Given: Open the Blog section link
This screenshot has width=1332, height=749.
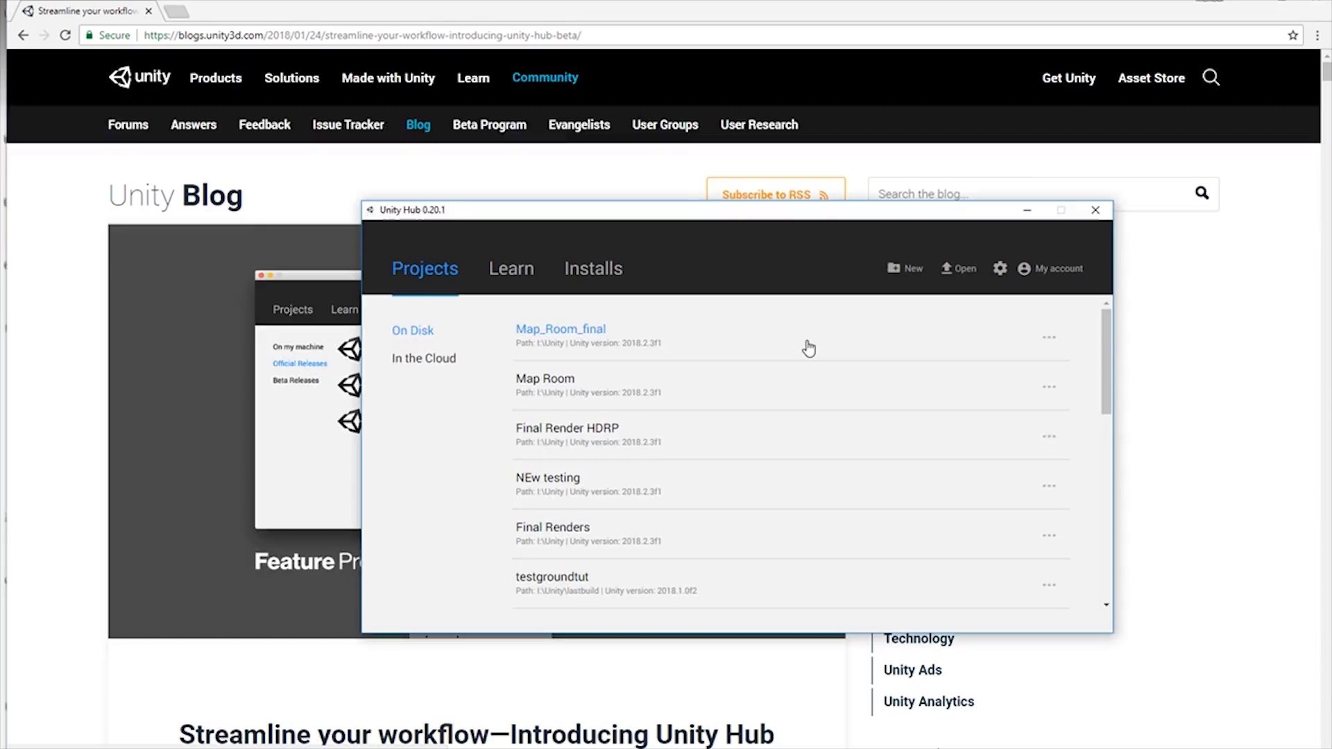Looking at the screenshot, I should click(418, 125).
